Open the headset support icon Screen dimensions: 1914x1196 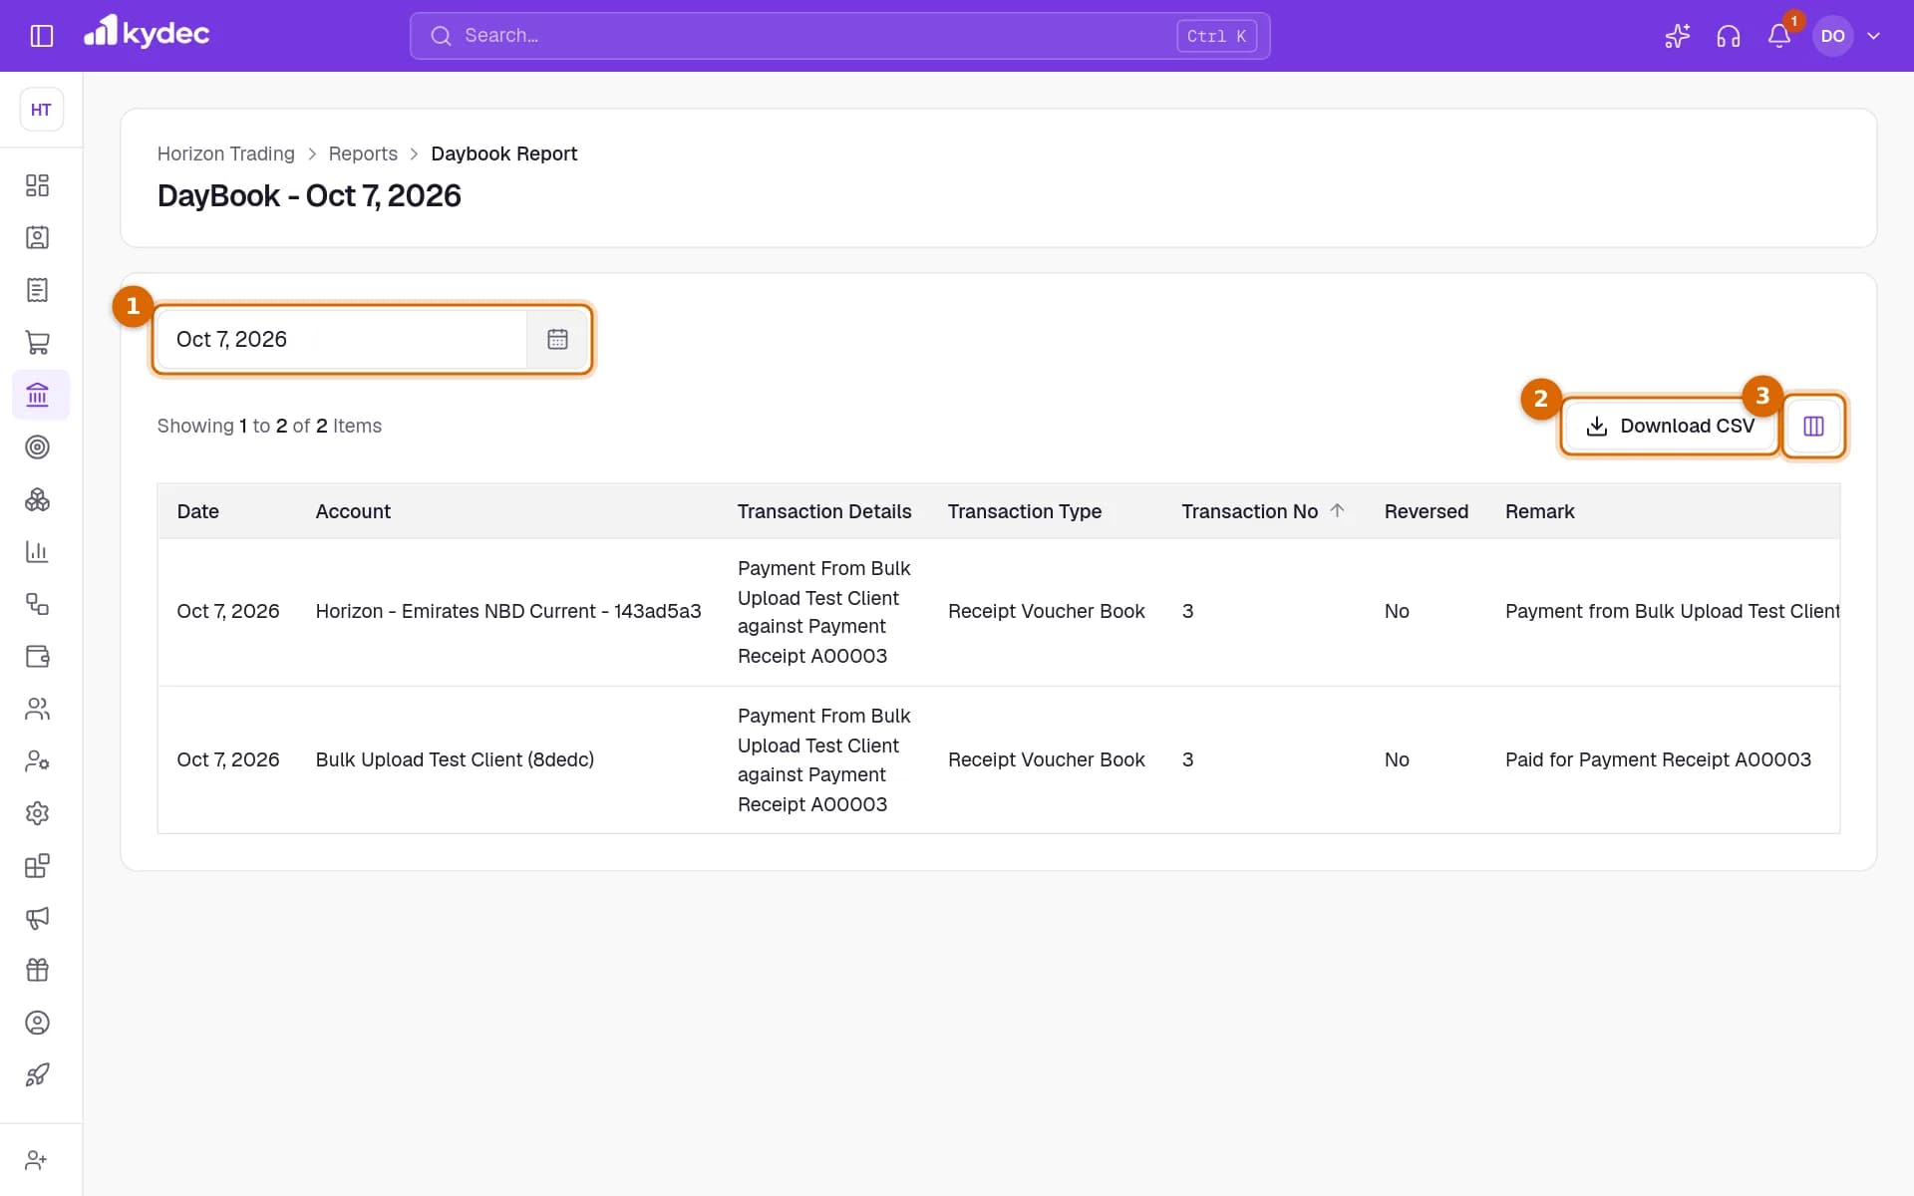pyautogui.click(x=1729, y=36)
